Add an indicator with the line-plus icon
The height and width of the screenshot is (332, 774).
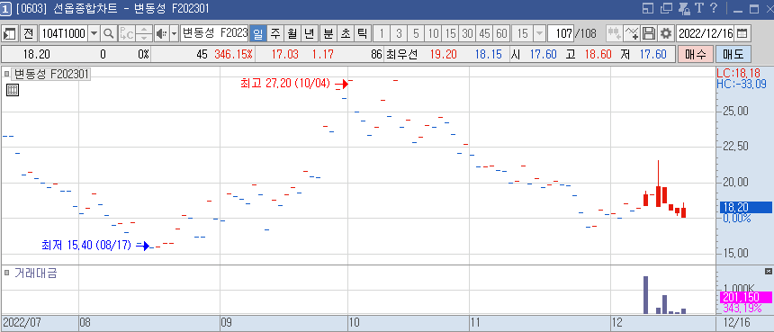tap(631, 33)
